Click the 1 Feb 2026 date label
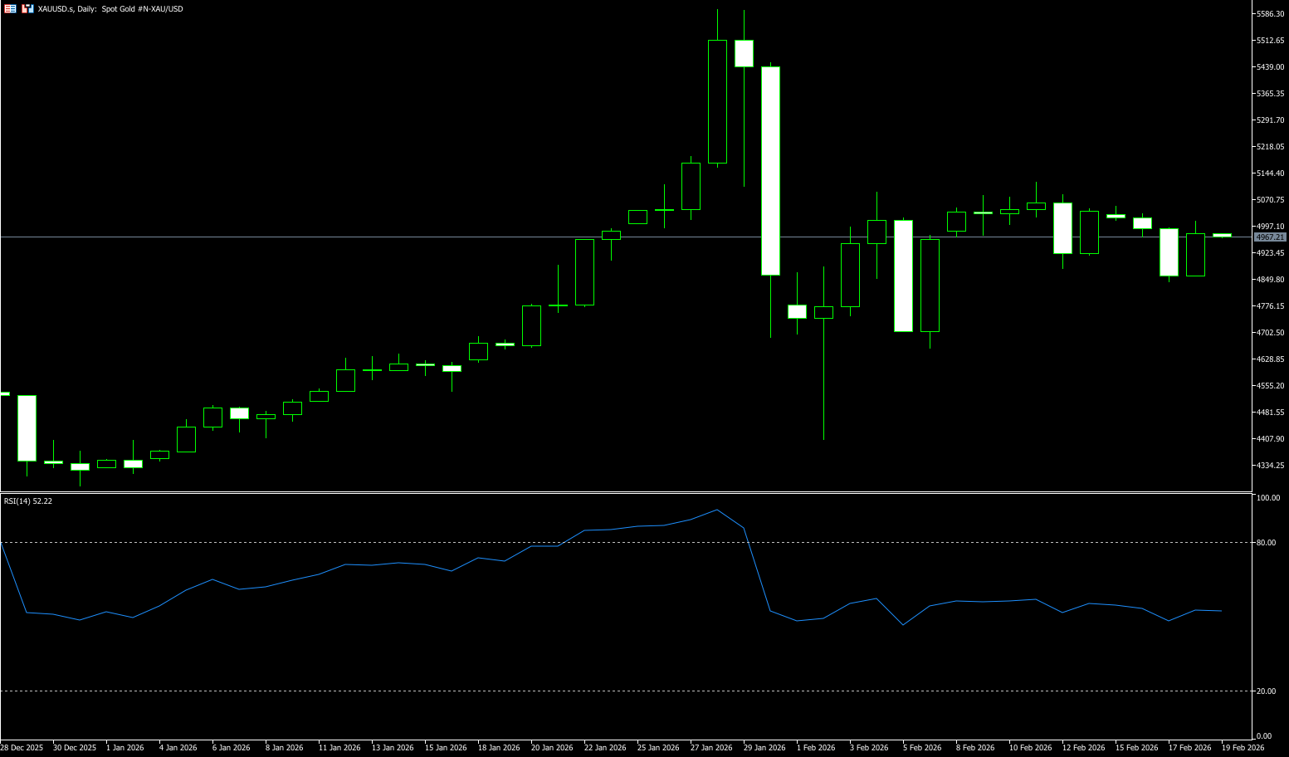Screen dimensions: 1289x757 [x=816, y=748]
